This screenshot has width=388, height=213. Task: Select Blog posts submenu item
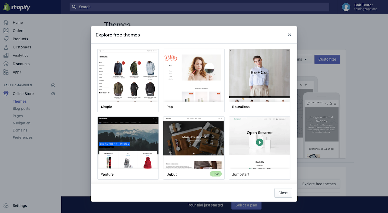coord(21,109)
